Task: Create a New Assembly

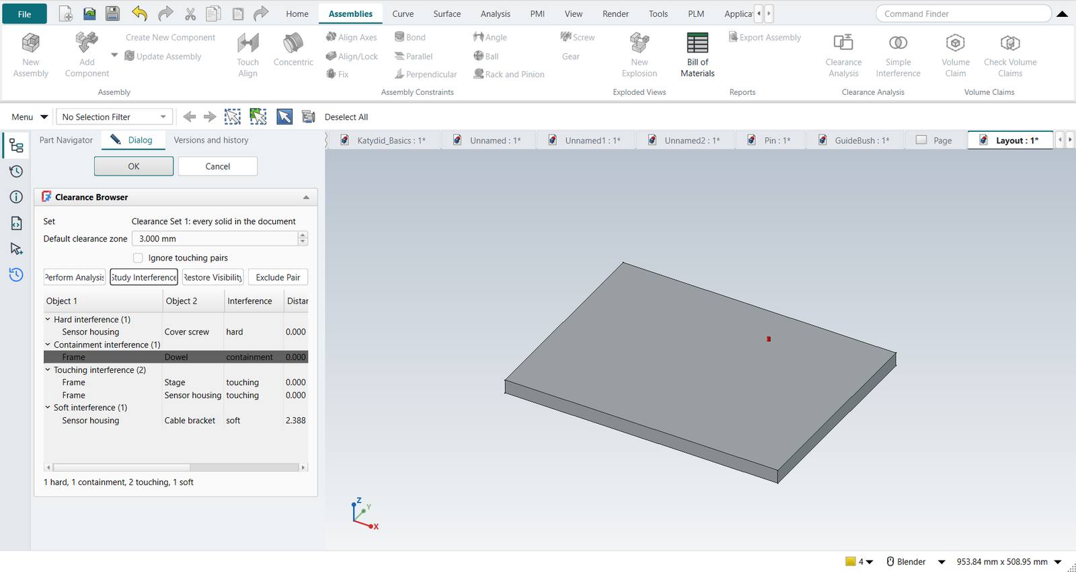Action: 31,55
